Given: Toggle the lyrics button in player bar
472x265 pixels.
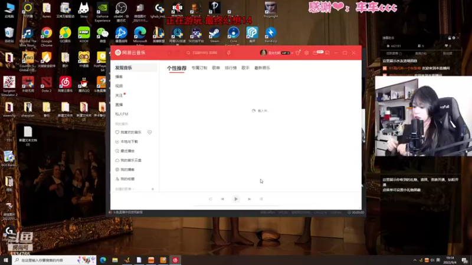Looking at the screenshot, I should coord(261,199).
